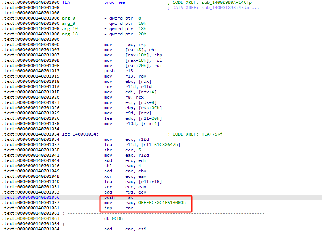Click the 'mov ebp, [rdx+0Ch]' instruction

(x=133, y=108)
